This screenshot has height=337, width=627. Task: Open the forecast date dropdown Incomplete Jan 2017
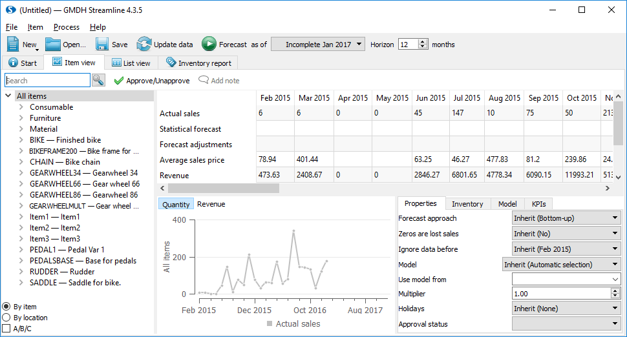pyautogui.click(x=318, y=45)
